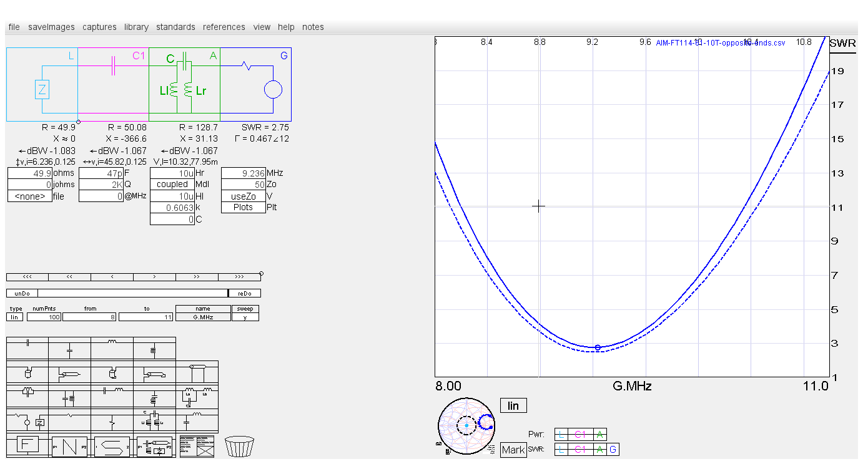Choose the shunt parallel LC component
This screenshot has height=464, width=863.
(70, 396)
